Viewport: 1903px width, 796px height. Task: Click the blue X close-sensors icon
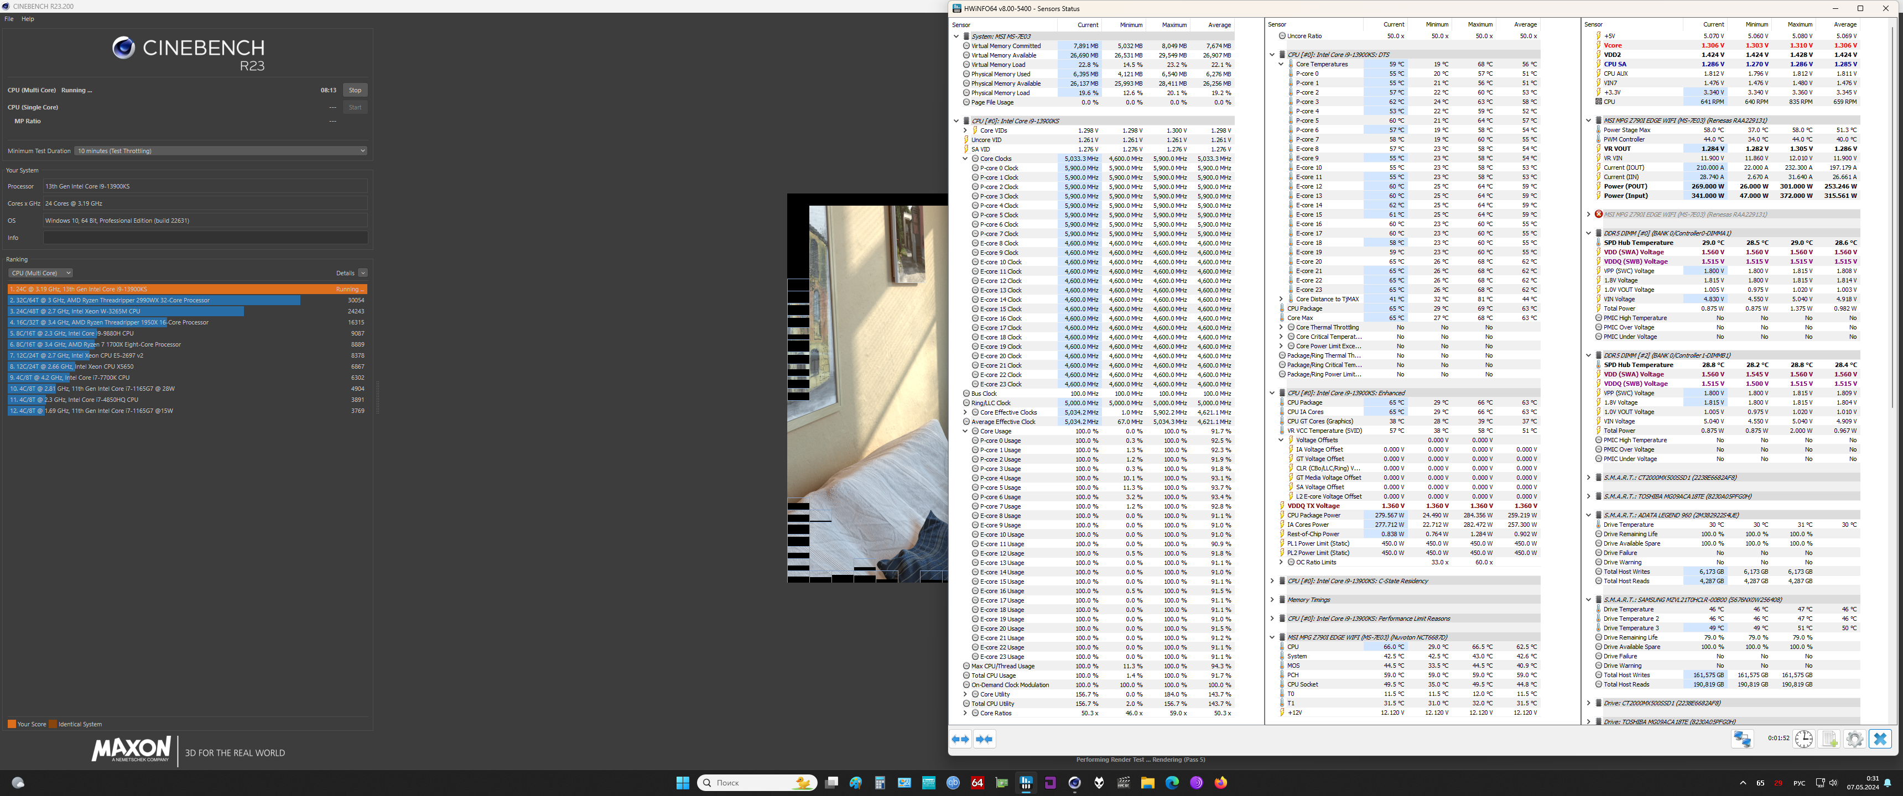(x=1880, y=739)
